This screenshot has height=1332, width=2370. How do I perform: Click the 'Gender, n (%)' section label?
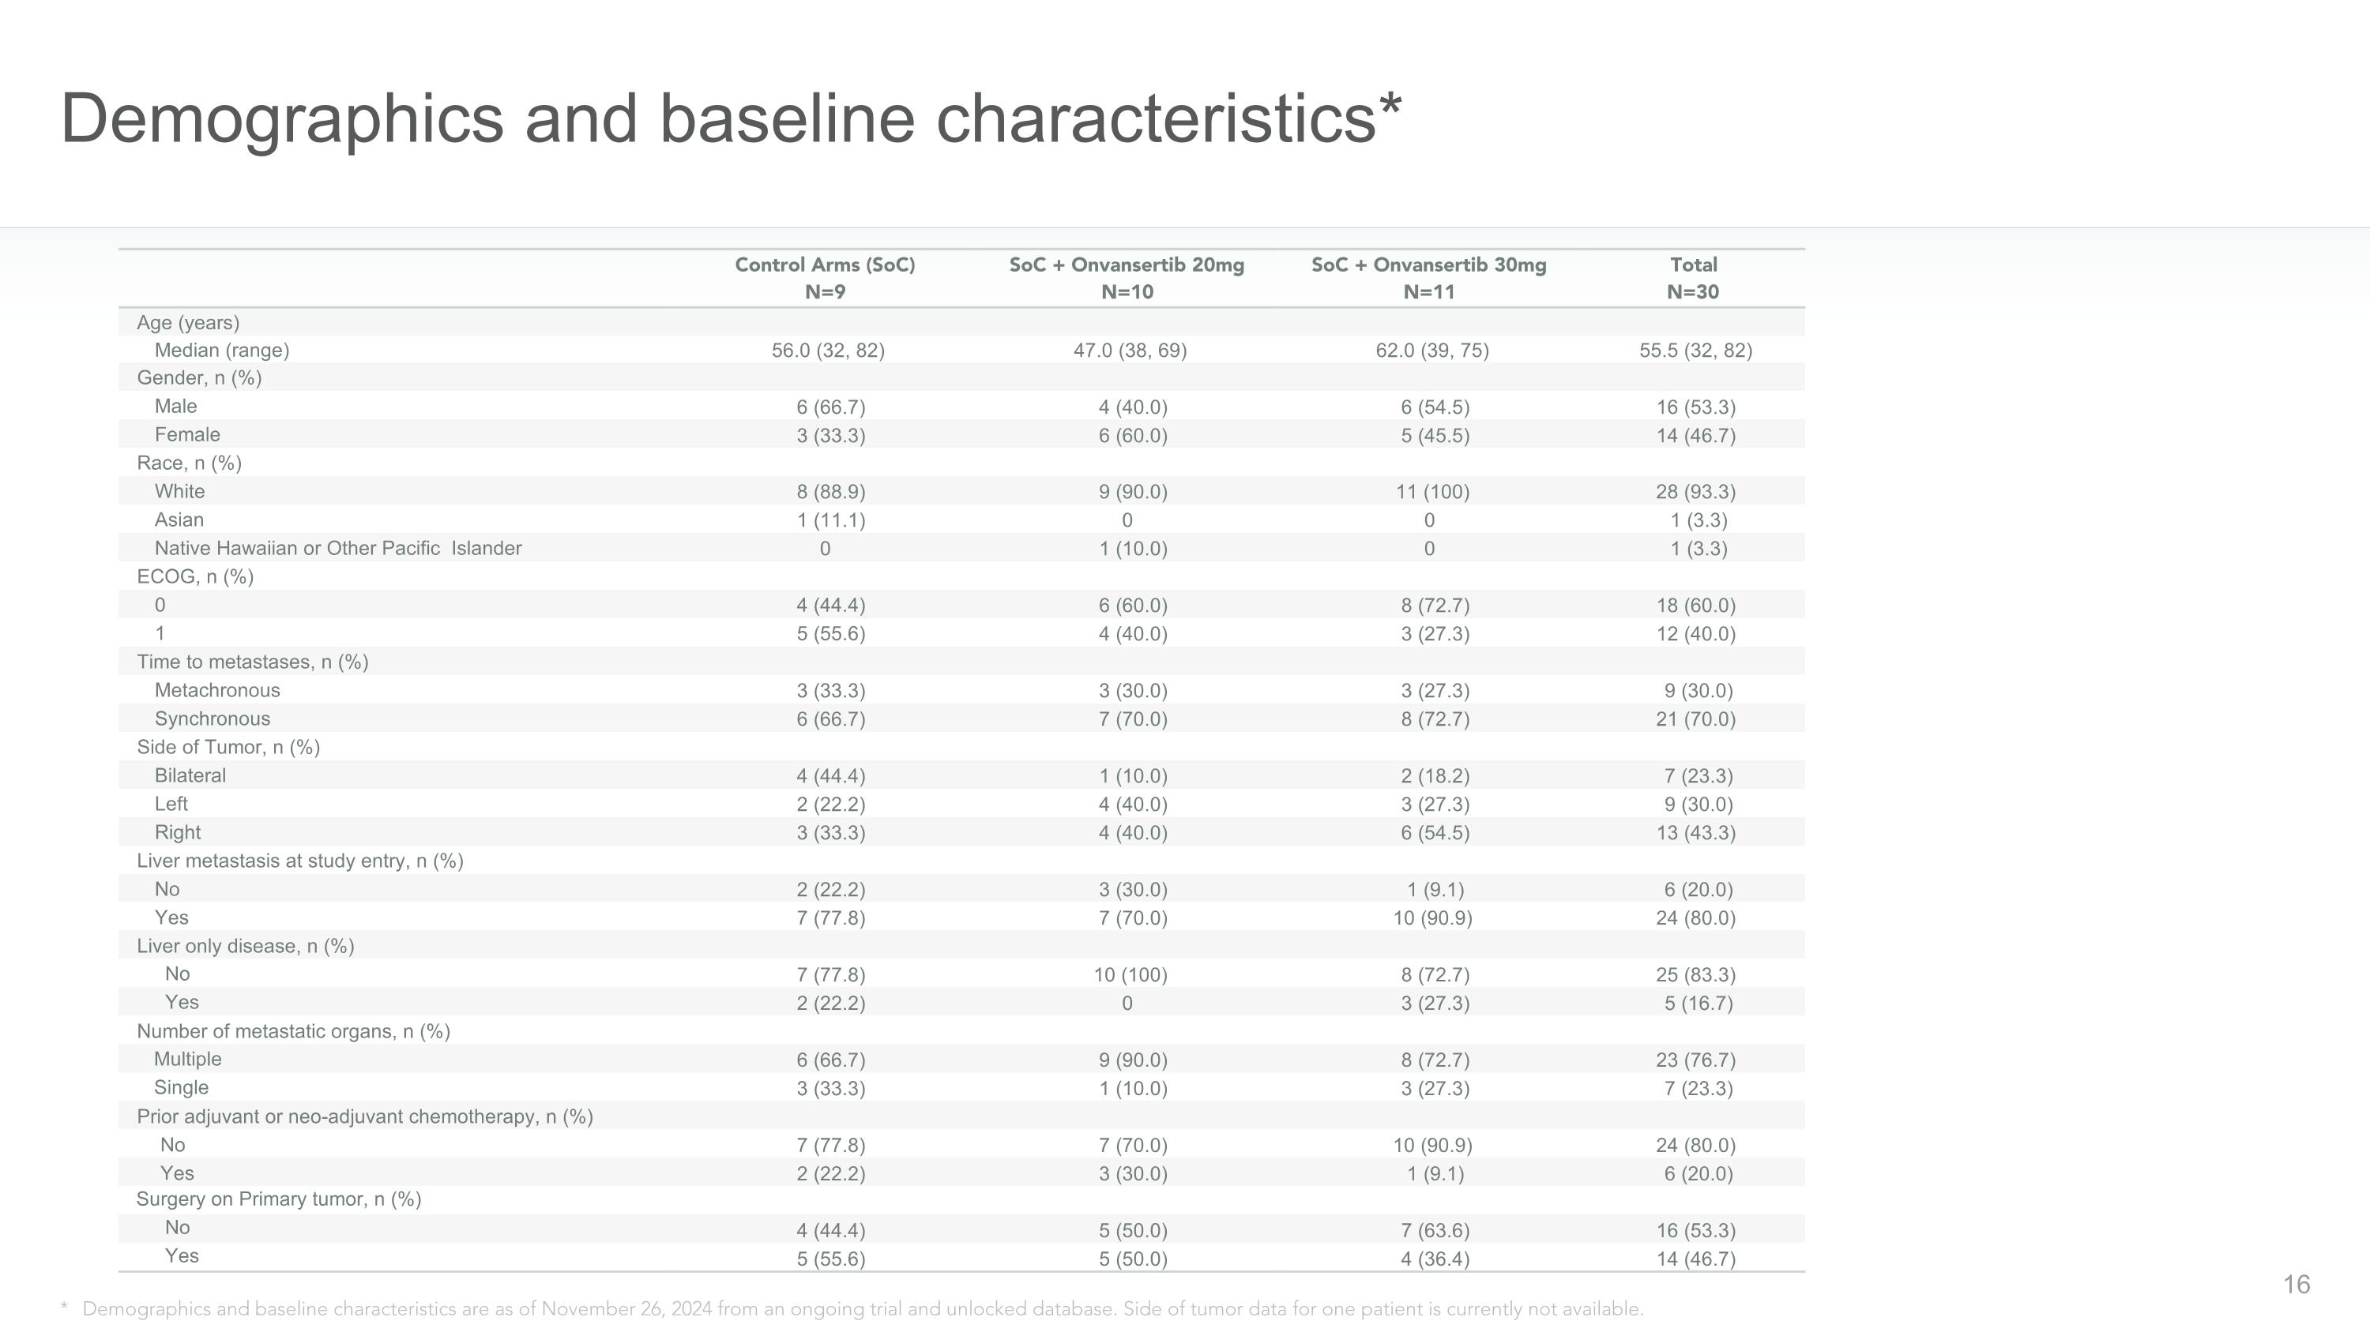coord(200,378)
